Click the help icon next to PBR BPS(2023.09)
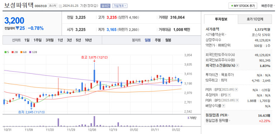 [x=237, y=100]
